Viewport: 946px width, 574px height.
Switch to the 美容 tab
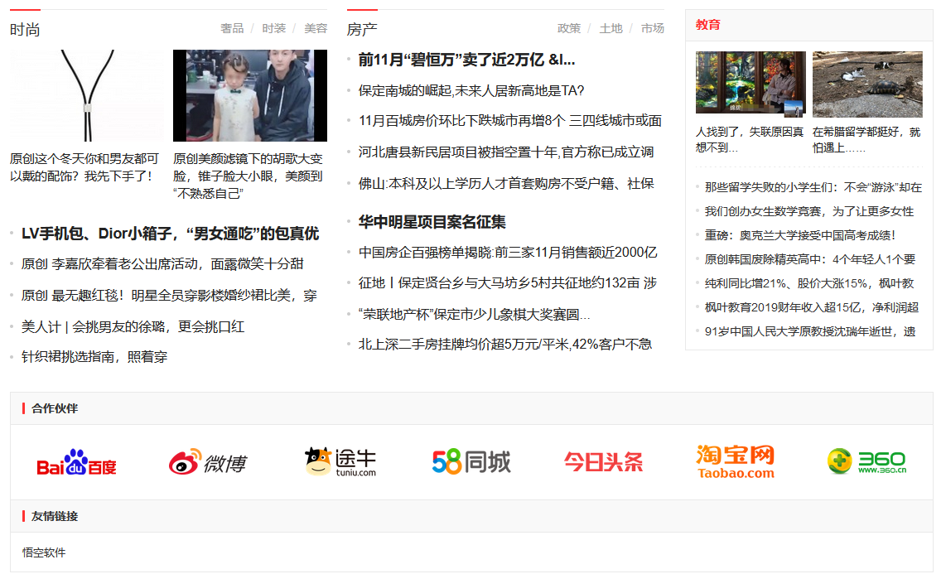point(316,28)
